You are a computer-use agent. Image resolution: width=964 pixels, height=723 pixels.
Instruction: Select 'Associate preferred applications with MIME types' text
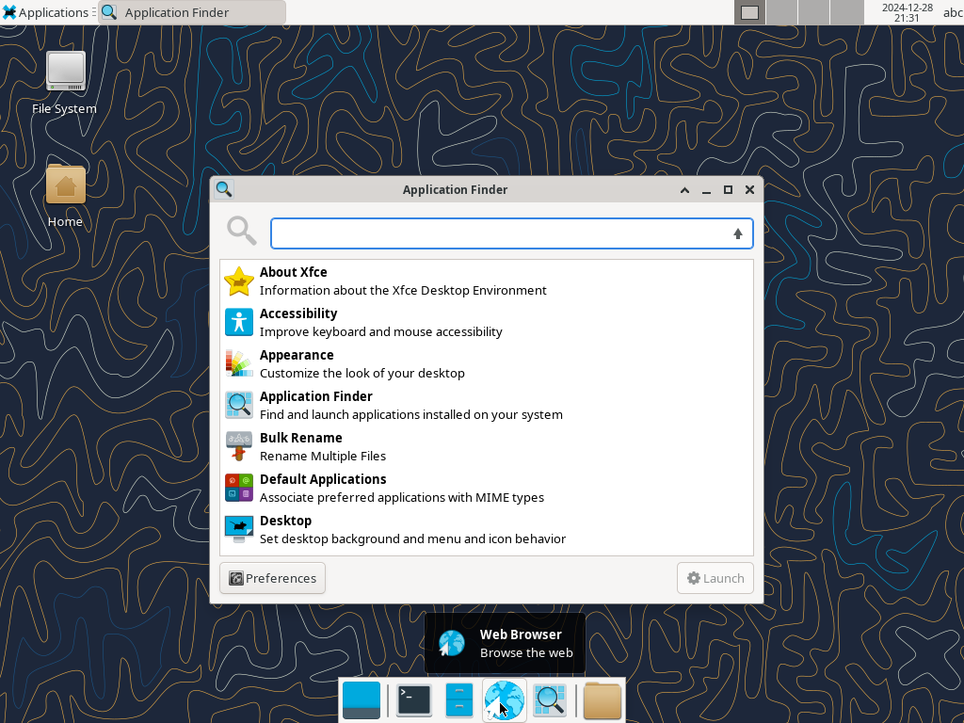pyautogui.click(x=401, y=497)
